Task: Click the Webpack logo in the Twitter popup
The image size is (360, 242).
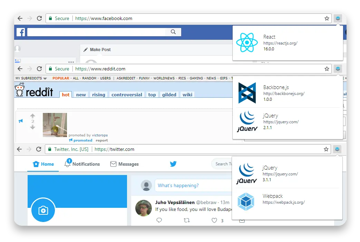Action: [246, 201]
